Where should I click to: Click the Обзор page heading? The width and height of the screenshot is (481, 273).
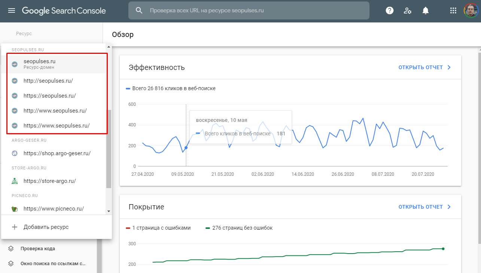pyautogui.click(x=123, y=34)
